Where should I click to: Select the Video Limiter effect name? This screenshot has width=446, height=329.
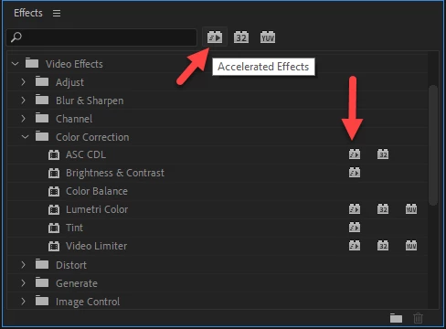coord(96,246)
